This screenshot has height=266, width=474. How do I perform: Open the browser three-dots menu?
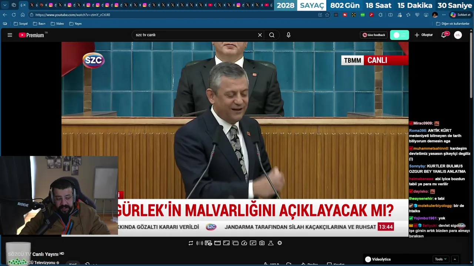444,15
